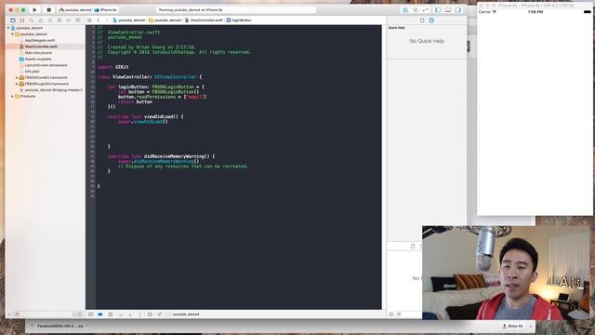Choose the iPhone 6s destination selector

[106, 10]
